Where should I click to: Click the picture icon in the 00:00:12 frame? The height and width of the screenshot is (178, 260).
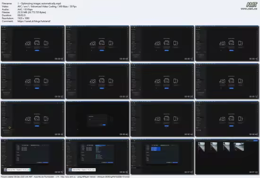tap(166, 43)
